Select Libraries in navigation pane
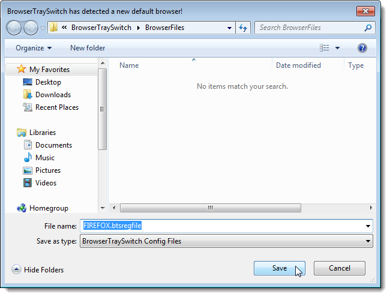This screenshot has height=297, width=390. 43,133
